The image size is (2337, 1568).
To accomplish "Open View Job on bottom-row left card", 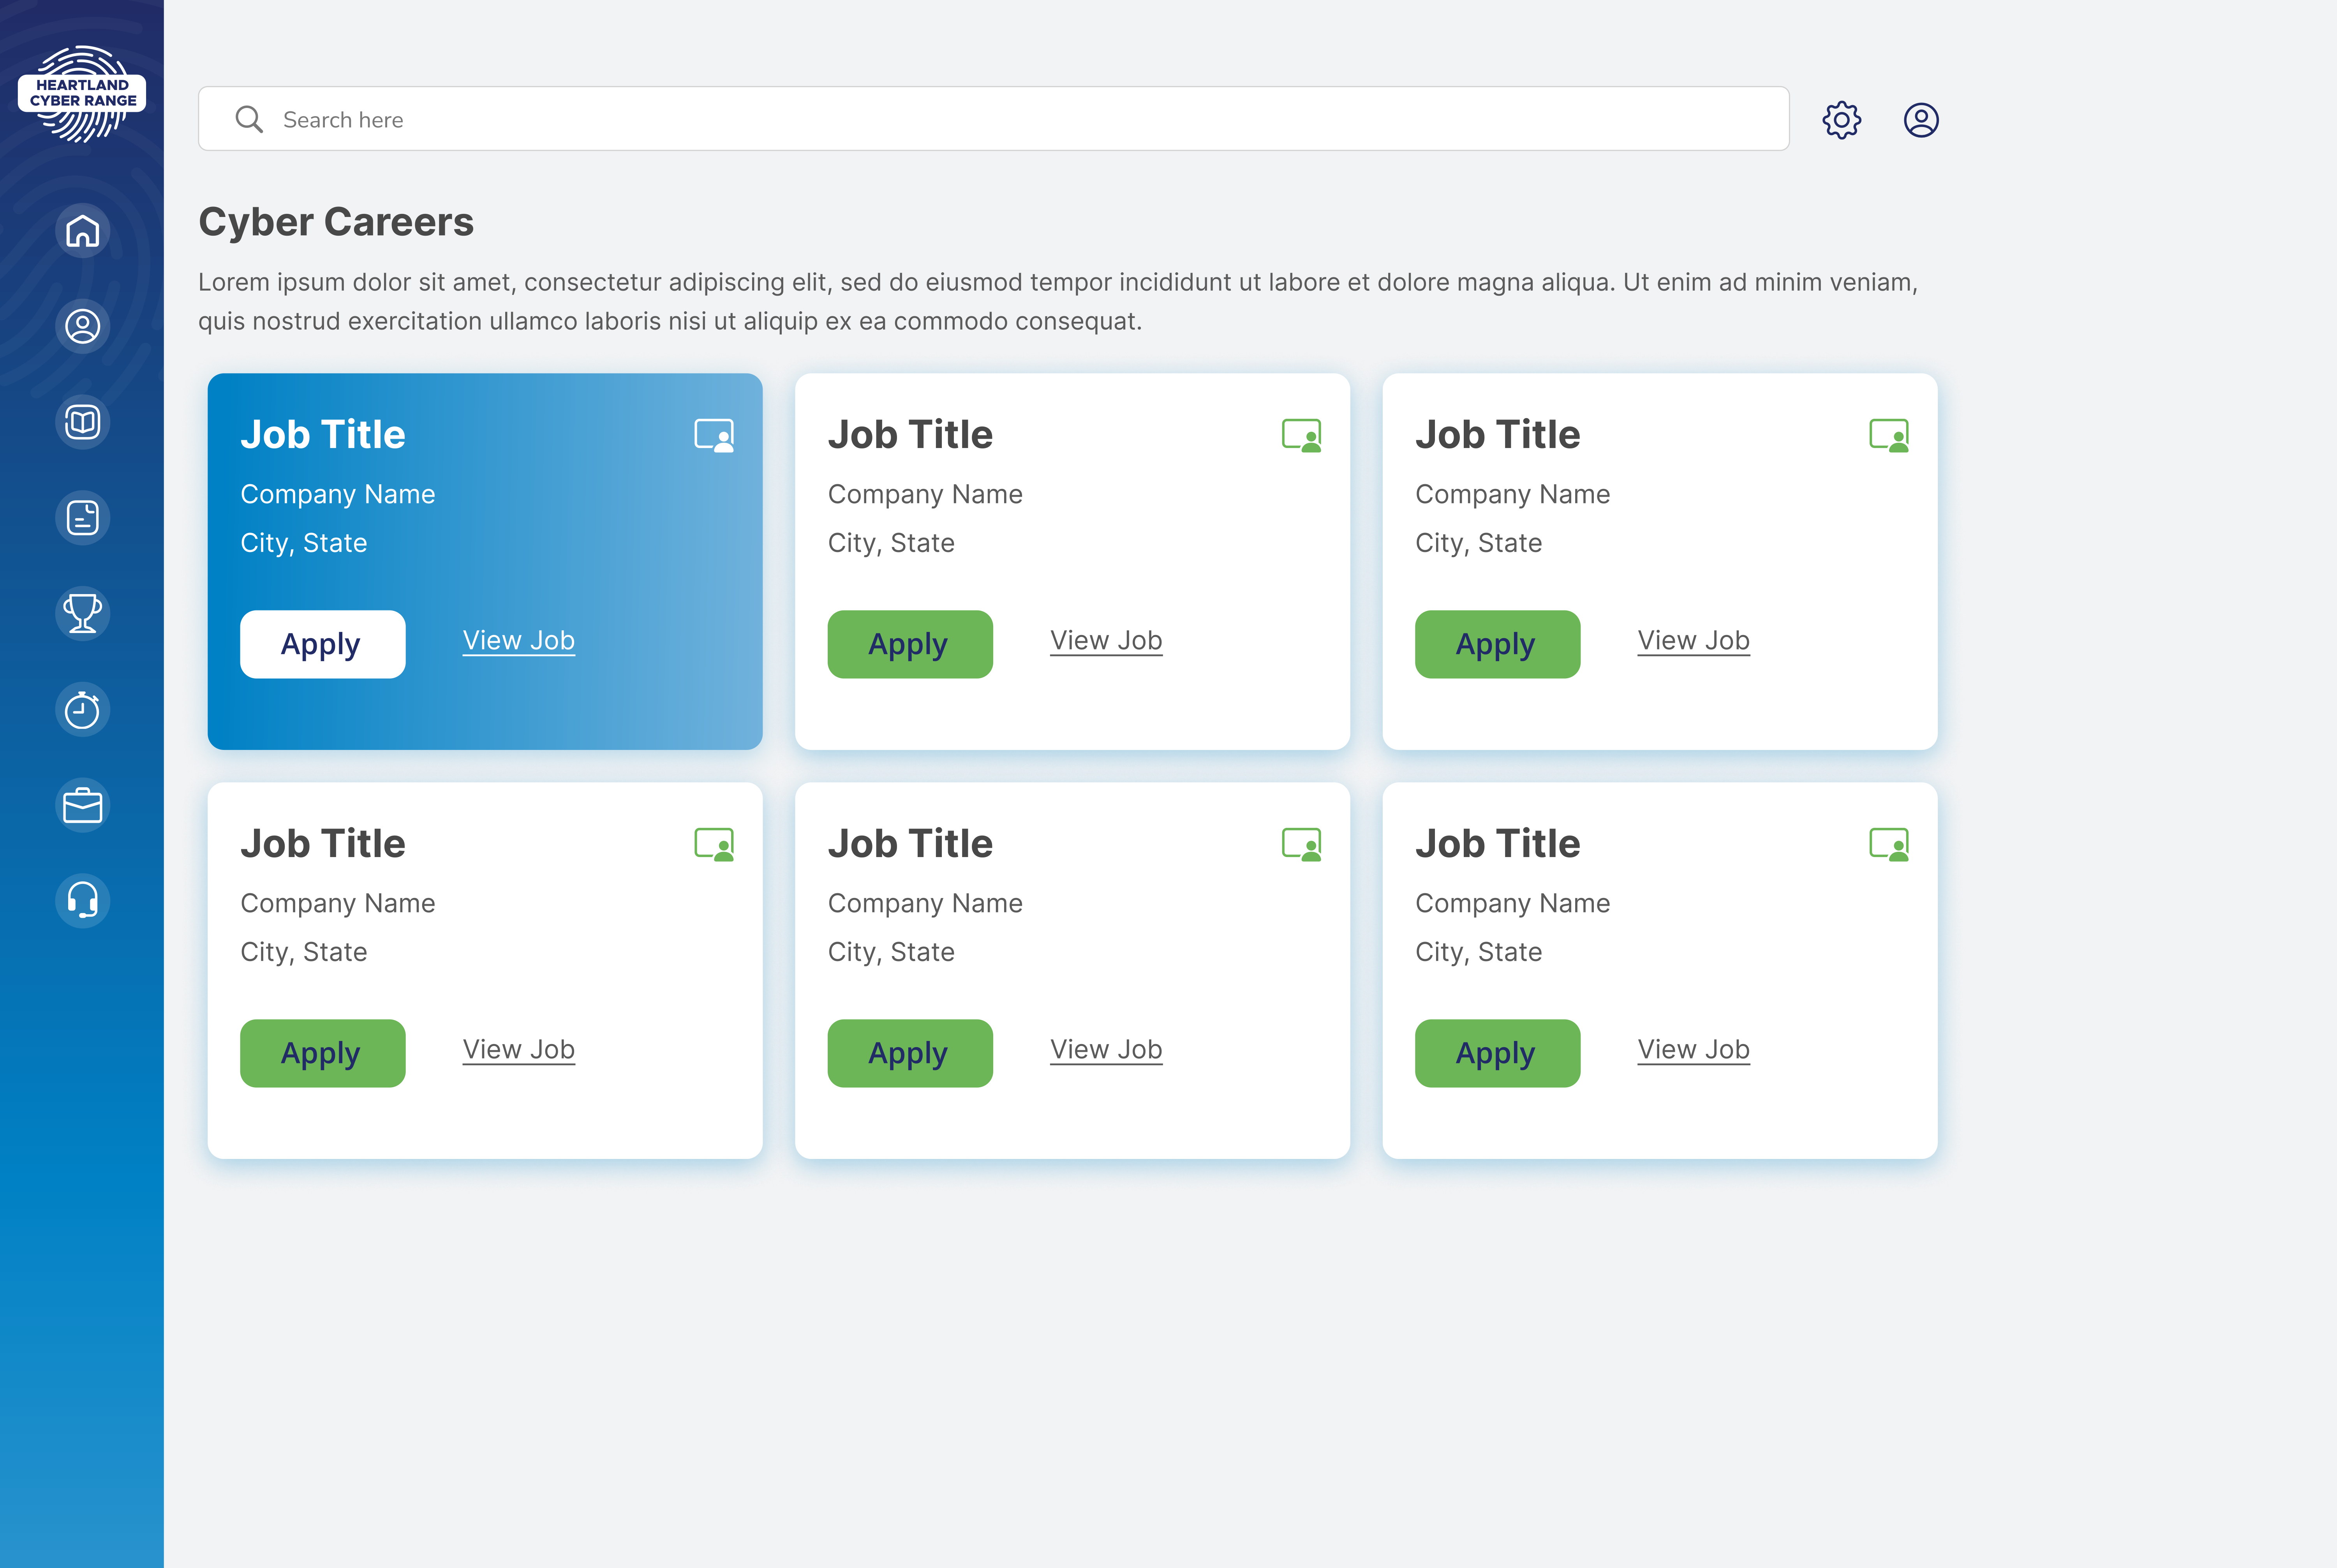I will (519, 1049).
